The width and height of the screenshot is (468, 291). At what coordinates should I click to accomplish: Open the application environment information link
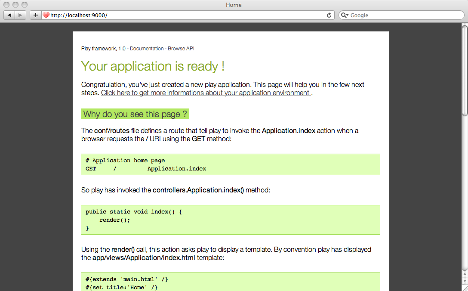tap(206, 93)
